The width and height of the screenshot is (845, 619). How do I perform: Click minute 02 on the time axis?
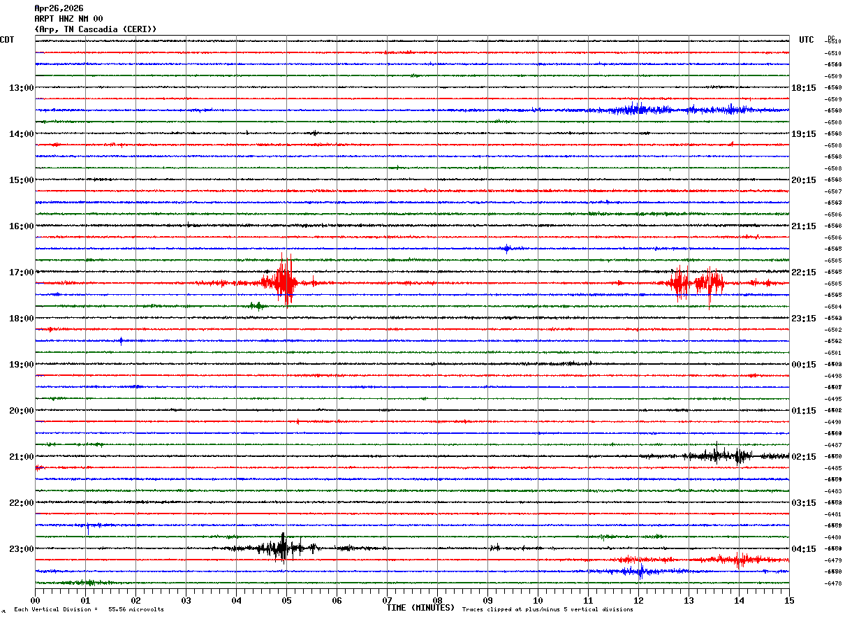(x=136, y=601)
